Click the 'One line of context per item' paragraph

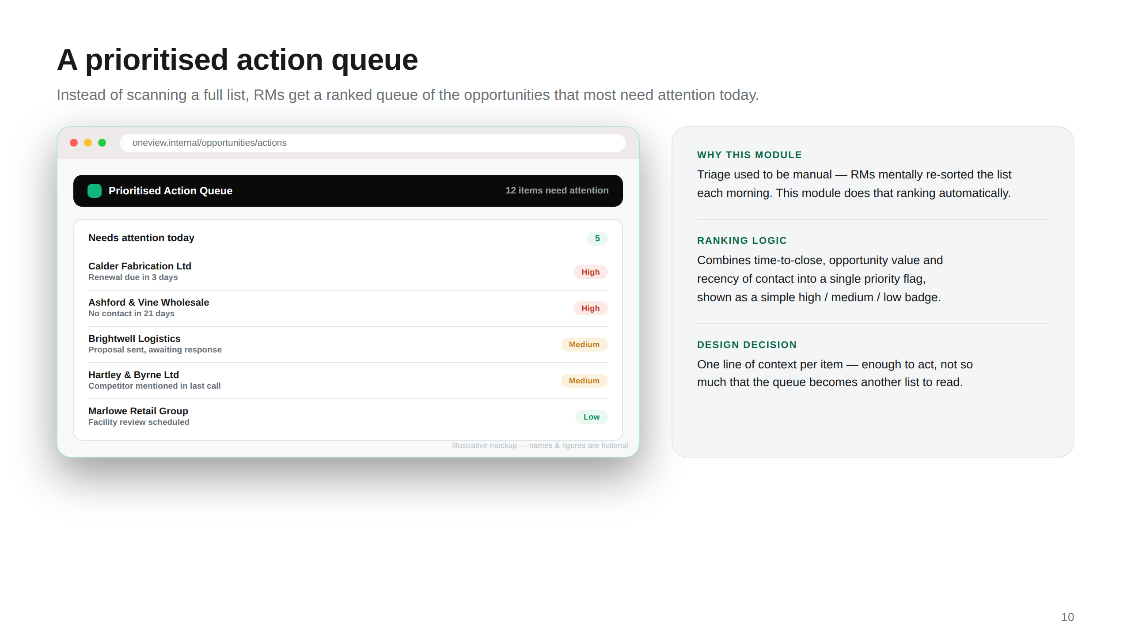835,373
